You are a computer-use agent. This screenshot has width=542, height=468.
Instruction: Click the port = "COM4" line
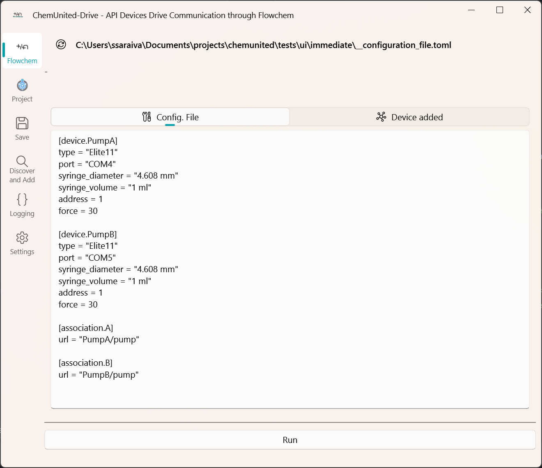click(x=87, y=164)
